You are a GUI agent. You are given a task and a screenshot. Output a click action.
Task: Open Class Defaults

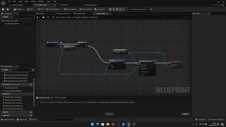[85, 9]
